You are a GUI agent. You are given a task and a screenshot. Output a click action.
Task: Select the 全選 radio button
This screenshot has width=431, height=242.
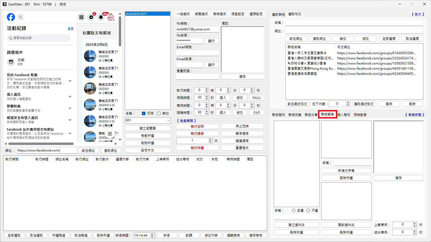click(x=293, y=210)
